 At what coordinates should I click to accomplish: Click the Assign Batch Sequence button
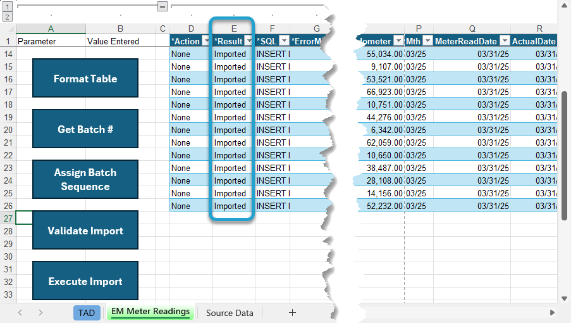coord(85,179)
